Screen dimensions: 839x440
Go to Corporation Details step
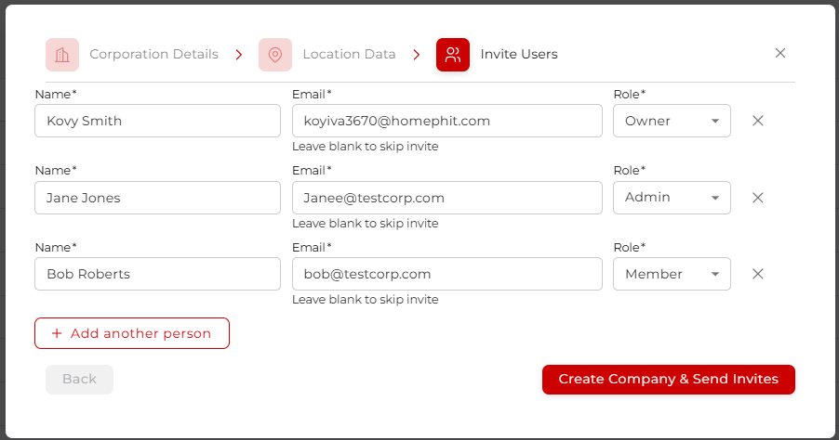point(154,54)
